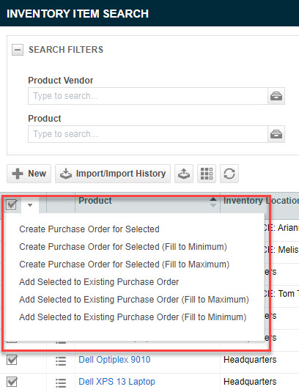The image size is (299, 392).
Task: Click the export icon next to Import/Import History
Action: click(x=184, y=174)
